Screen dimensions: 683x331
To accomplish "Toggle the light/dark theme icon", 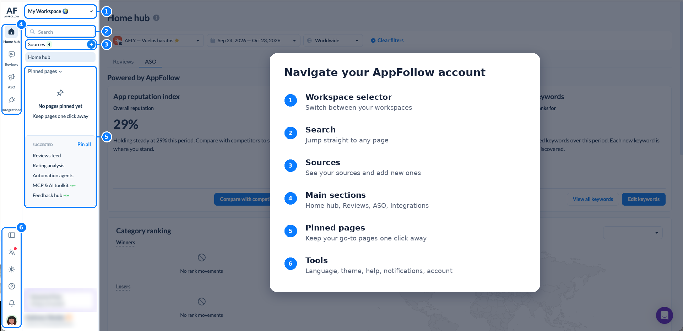I will pyautogui.click(x=12, y=269).
